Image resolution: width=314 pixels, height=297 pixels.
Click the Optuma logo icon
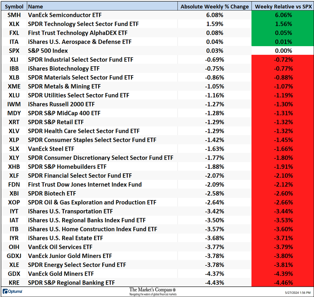(5, 291)
